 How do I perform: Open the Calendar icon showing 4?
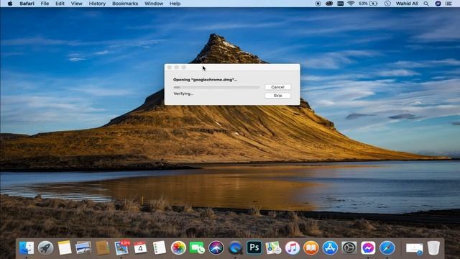(x=140, y=247)
